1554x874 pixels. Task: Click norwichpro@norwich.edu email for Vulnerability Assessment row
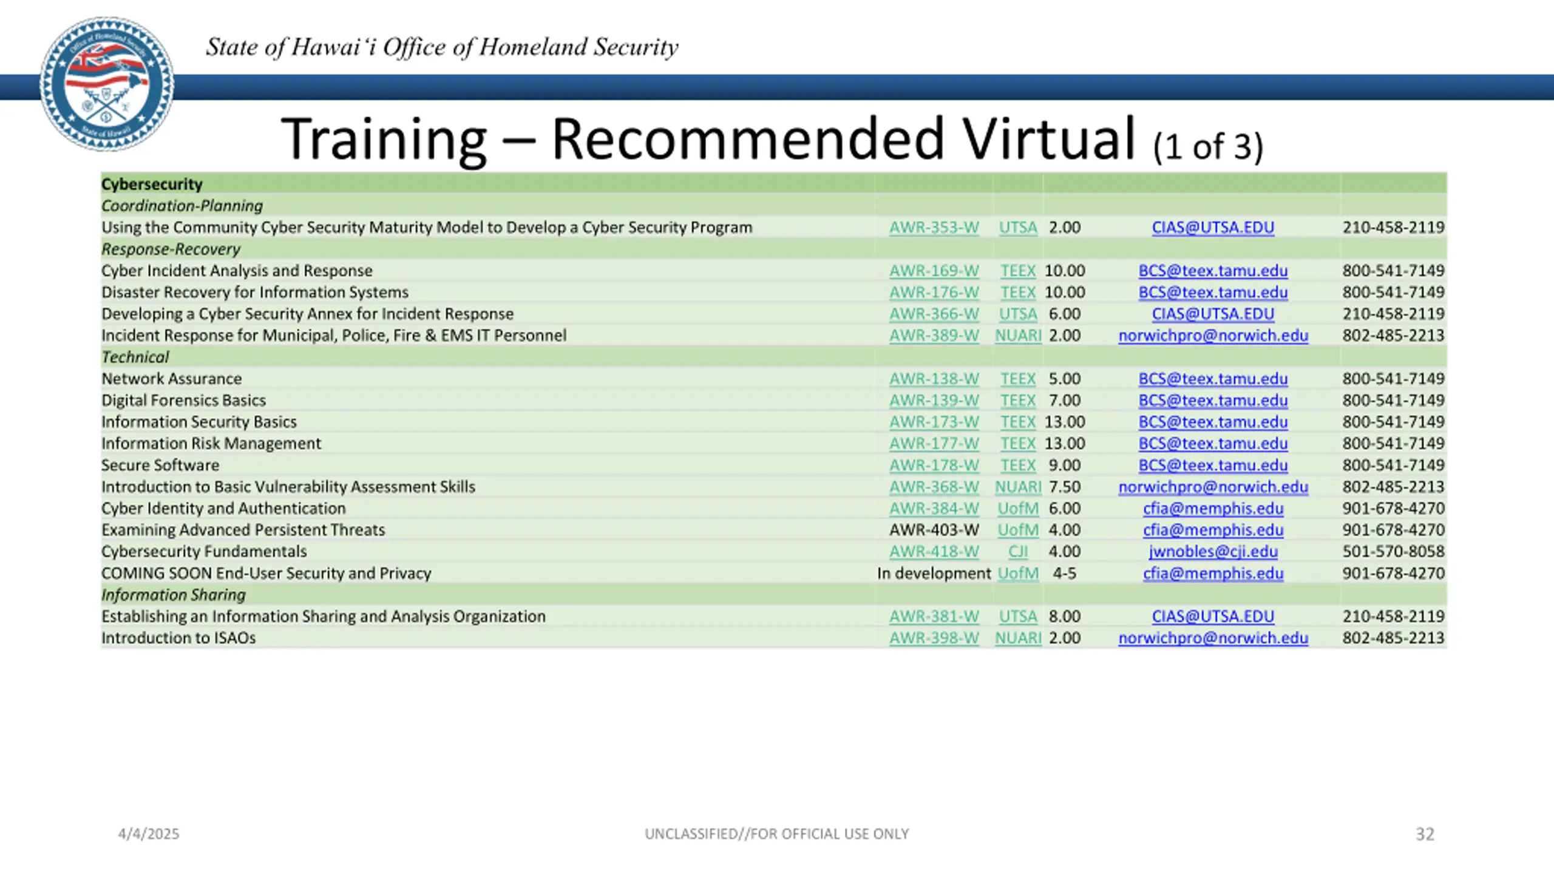1213,487
